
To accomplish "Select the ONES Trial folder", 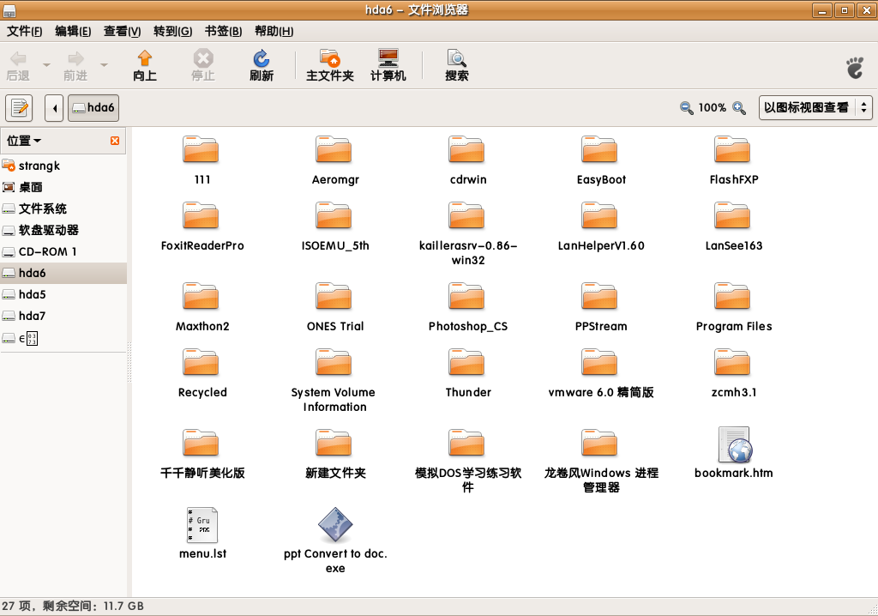I will click(334, 297).
